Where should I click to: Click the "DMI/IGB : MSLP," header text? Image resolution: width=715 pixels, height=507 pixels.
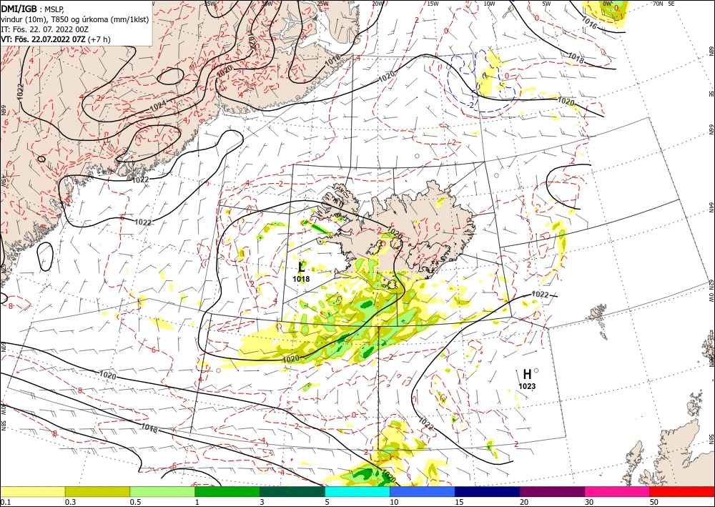33,8
